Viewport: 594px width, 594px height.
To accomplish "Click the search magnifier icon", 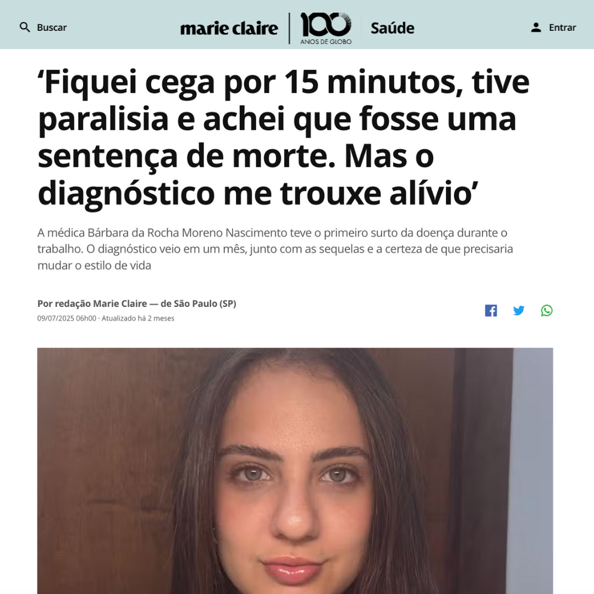I will (25, 28).
